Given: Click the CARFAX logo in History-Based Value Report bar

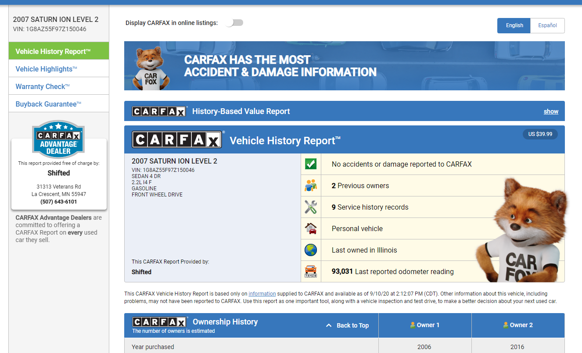Looking at the screenshot, I should tap(159, 111).
